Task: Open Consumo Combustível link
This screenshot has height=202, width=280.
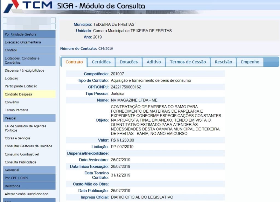Action: (22, 154)
